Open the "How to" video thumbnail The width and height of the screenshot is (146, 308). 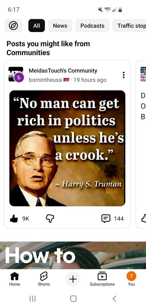73,255
